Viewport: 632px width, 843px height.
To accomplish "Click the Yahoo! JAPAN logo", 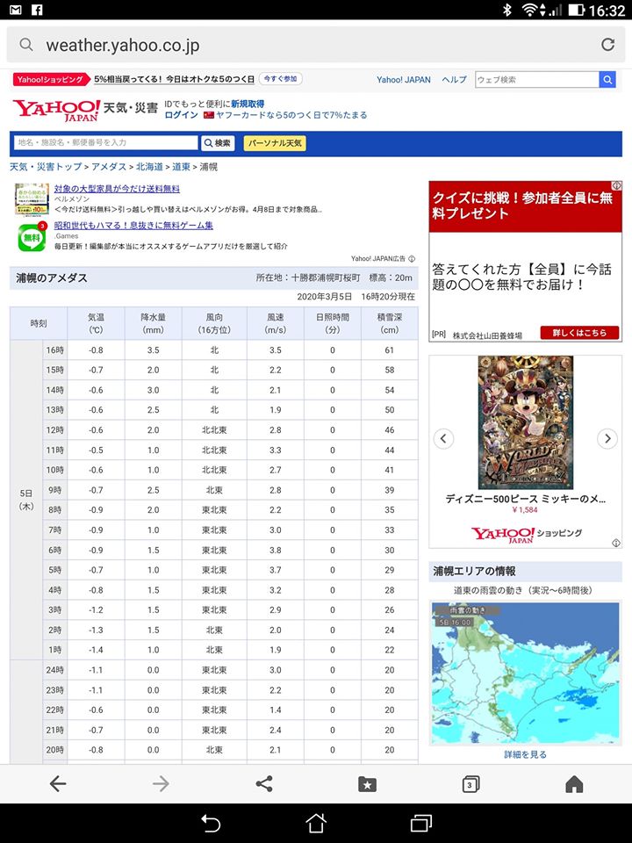I will (x=55, y=111).
